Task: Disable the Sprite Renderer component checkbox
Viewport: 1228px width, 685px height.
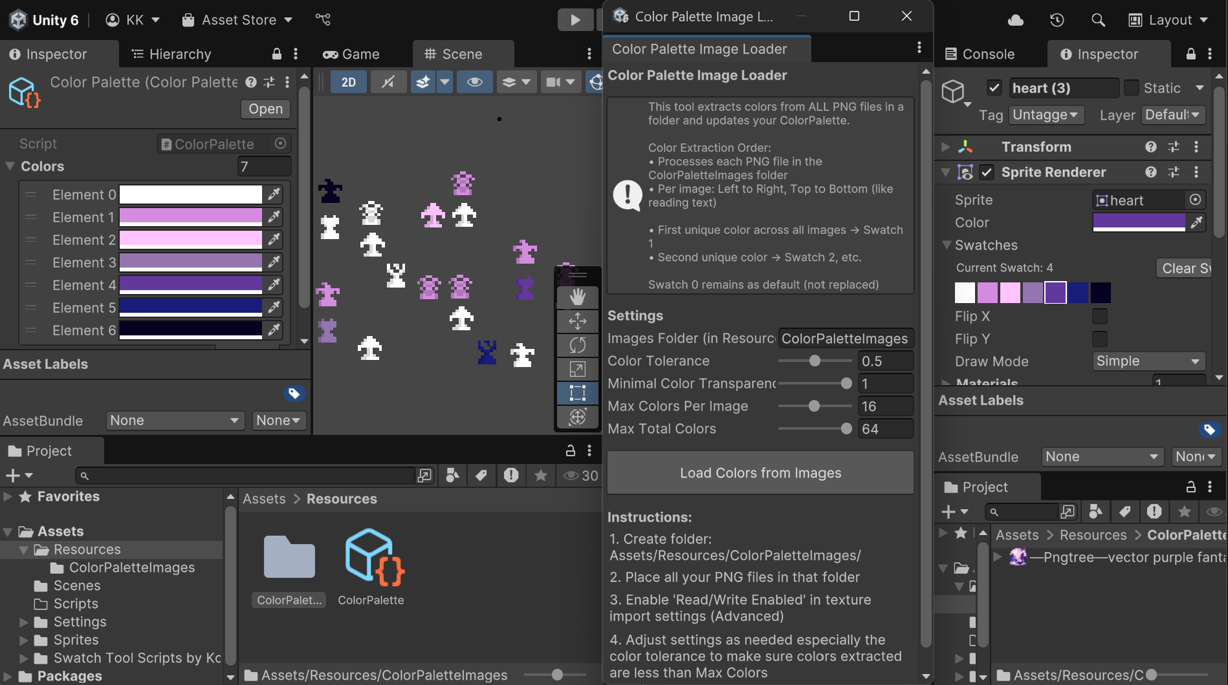Action: click(986, 172)
